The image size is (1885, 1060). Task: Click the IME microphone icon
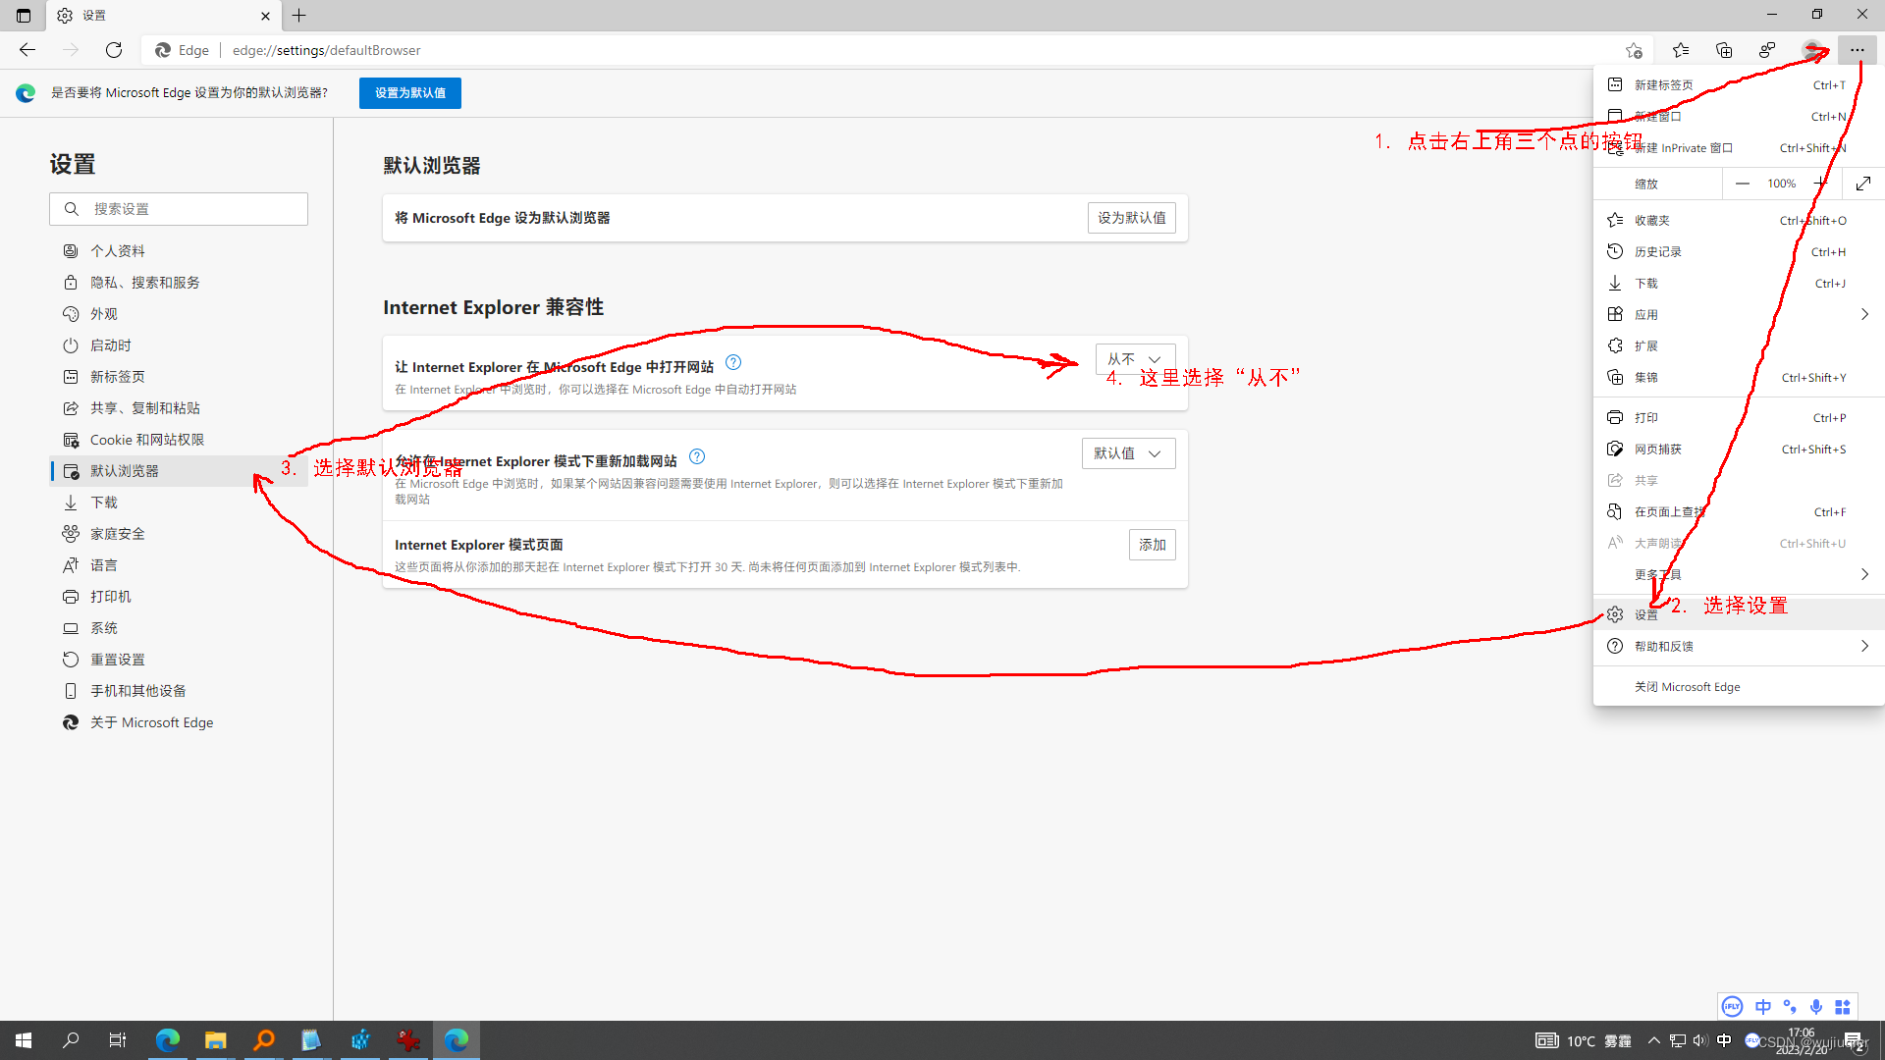tap(1816, 1007)
